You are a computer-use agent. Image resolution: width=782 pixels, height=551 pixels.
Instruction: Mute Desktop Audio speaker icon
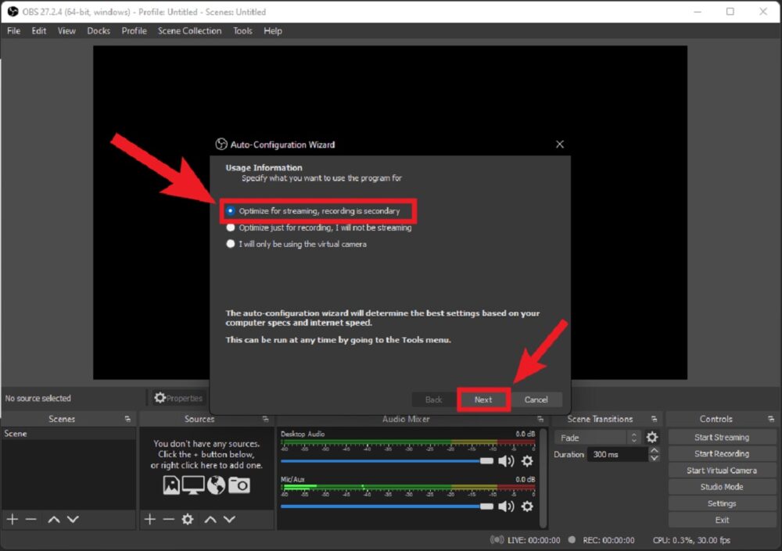click(x=508, y=460)
